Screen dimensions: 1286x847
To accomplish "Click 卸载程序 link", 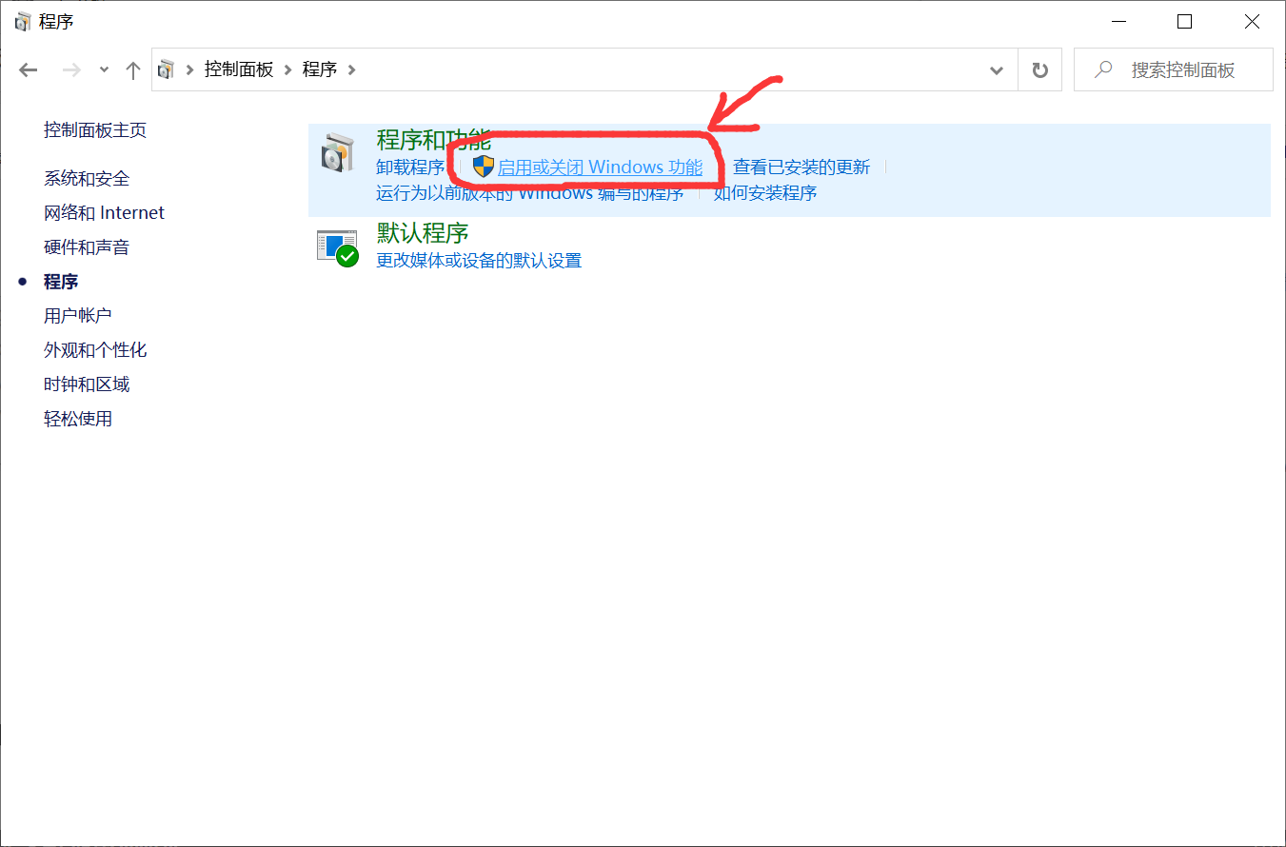I will point(410,167).
